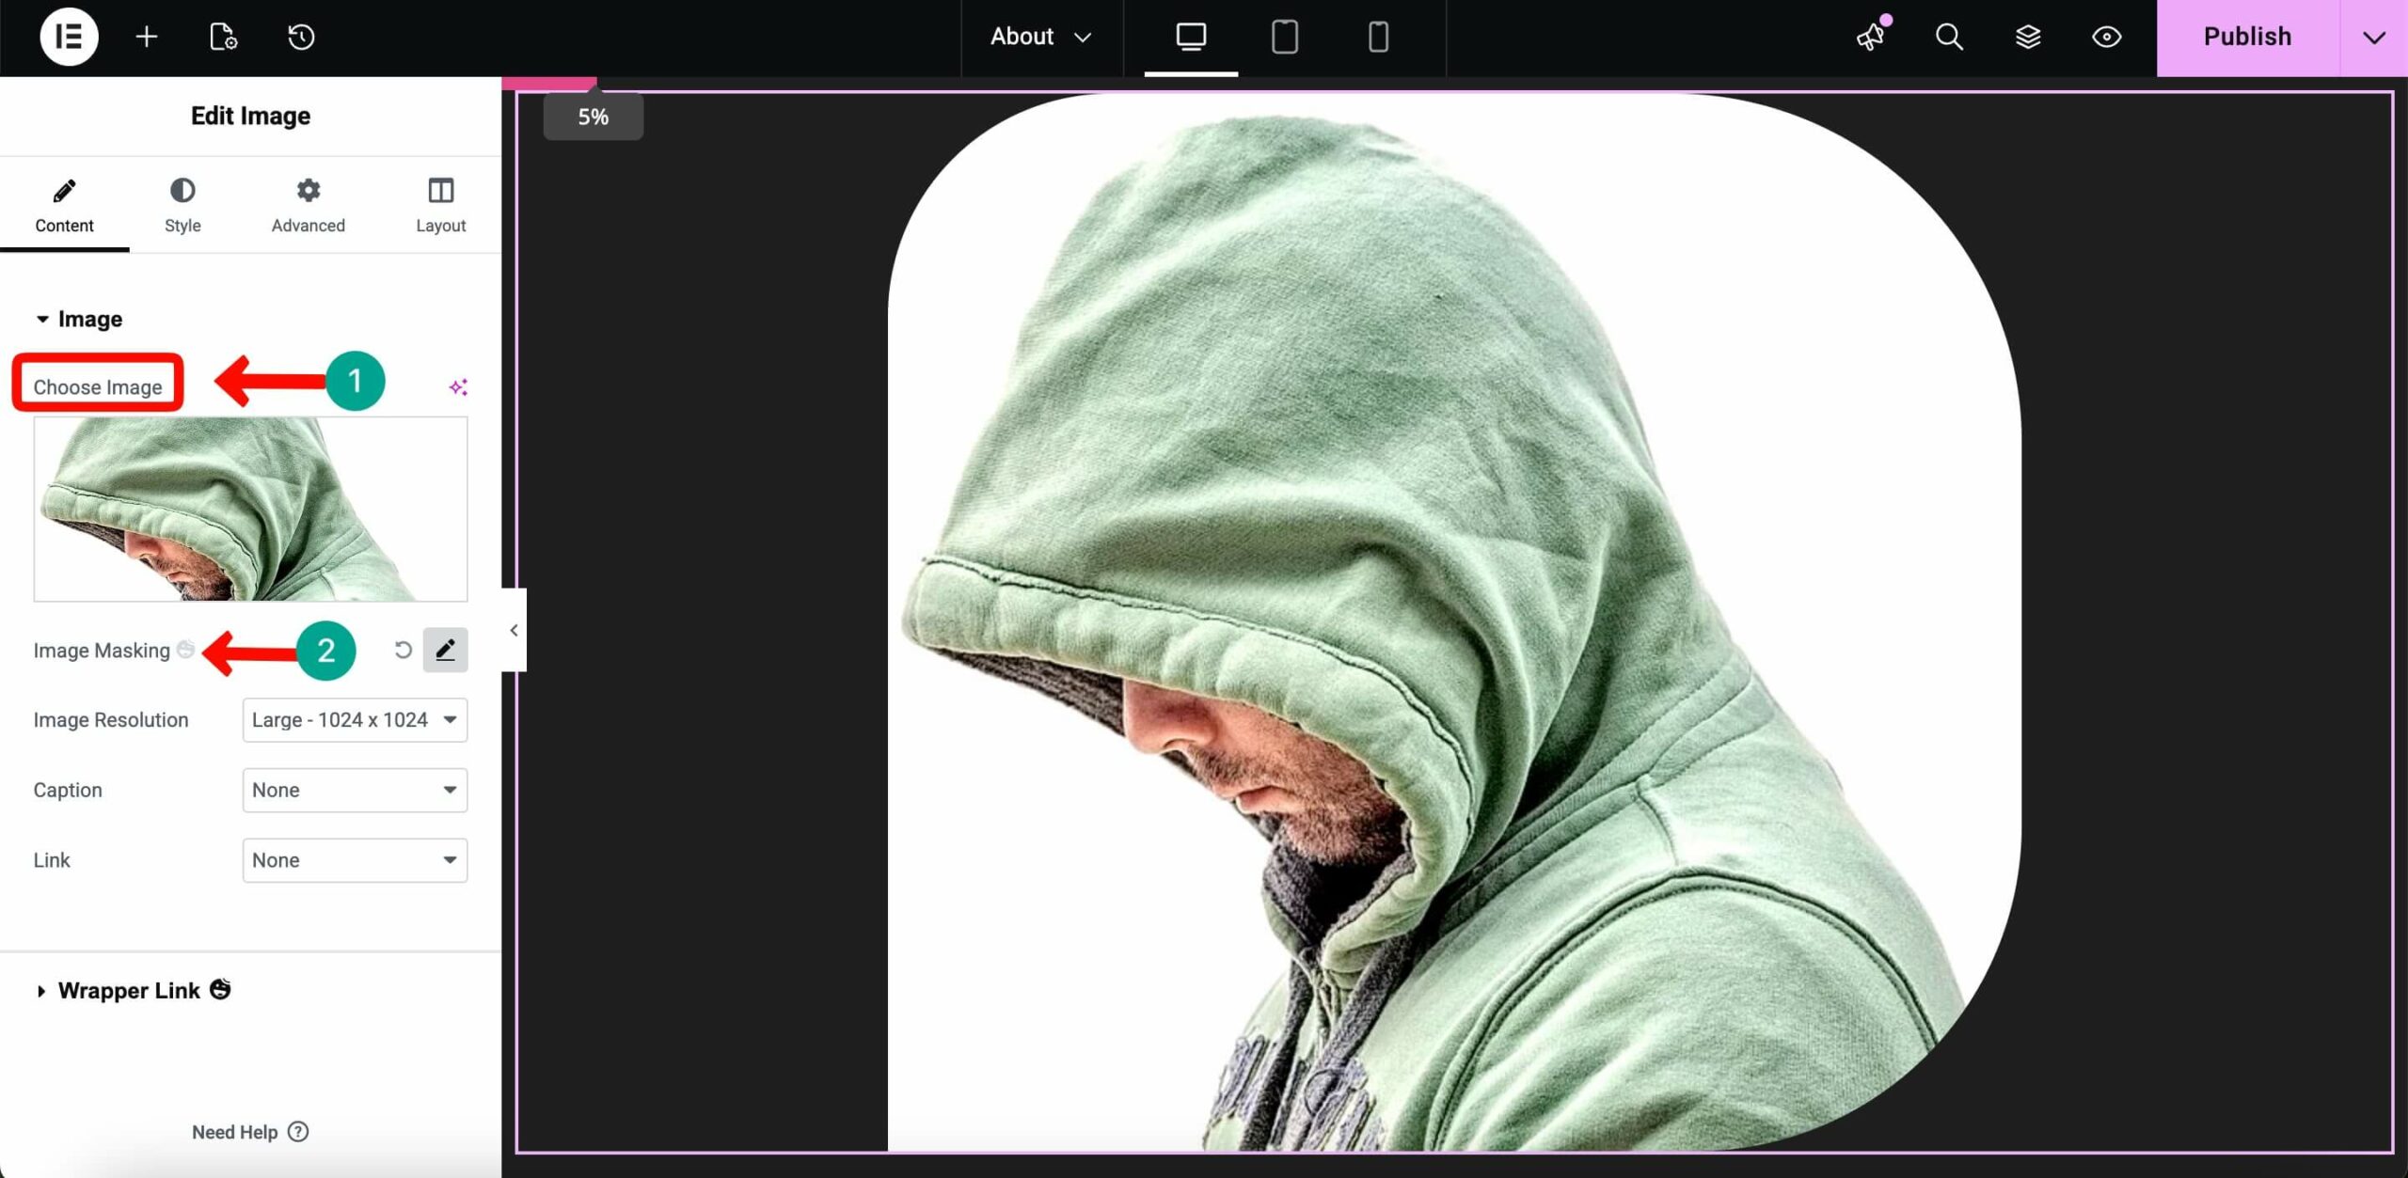Publish the page
This screenshot has width=2408, height=1178.
tap(2246, 38)
